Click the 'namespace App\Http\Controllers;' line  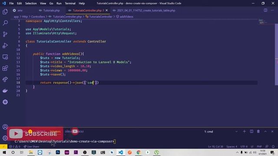pyautogui.click(x=54, y=21)
